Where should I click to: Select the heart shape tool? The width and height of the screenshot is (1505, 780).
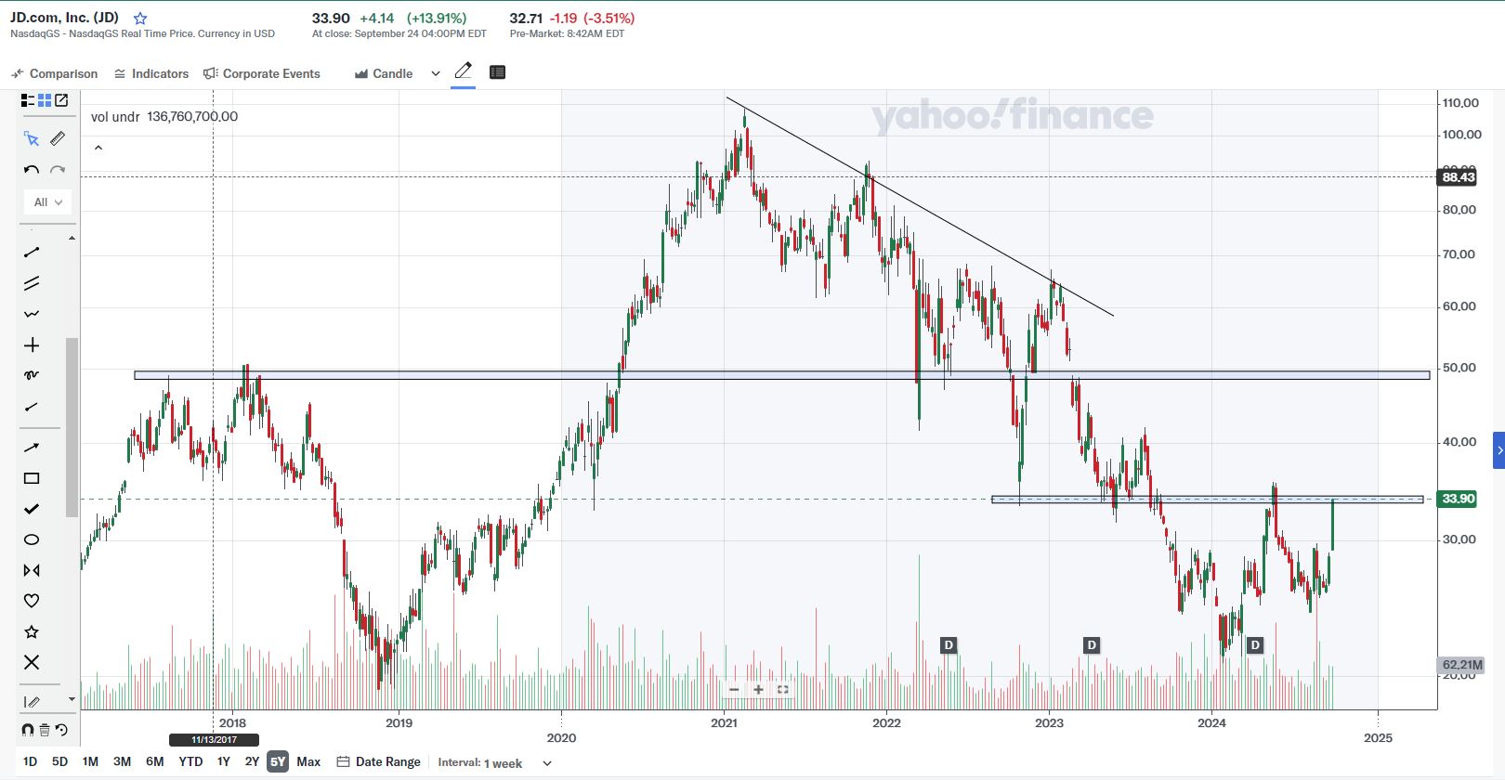click(x=32, y=601)
